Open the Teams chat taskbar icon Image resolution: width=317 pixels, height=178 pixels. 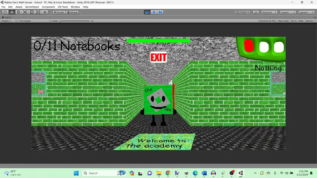tap(150, 173)
